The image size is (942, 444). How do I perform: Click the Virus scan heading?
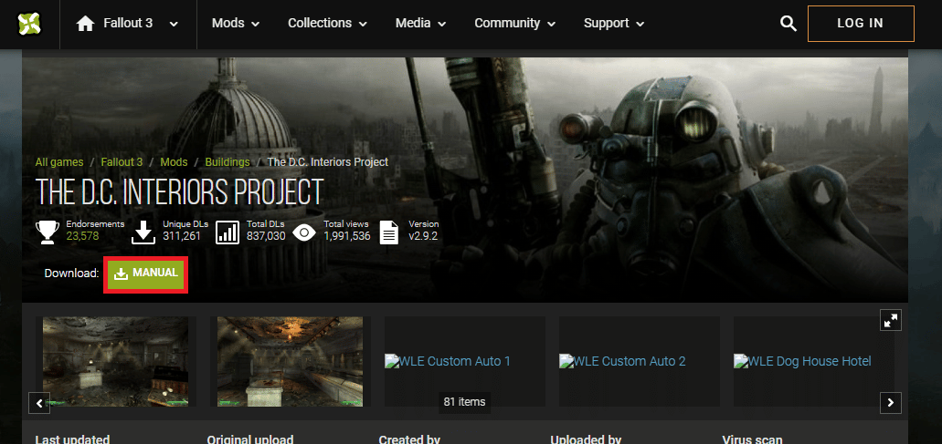(x=754, y=439)
